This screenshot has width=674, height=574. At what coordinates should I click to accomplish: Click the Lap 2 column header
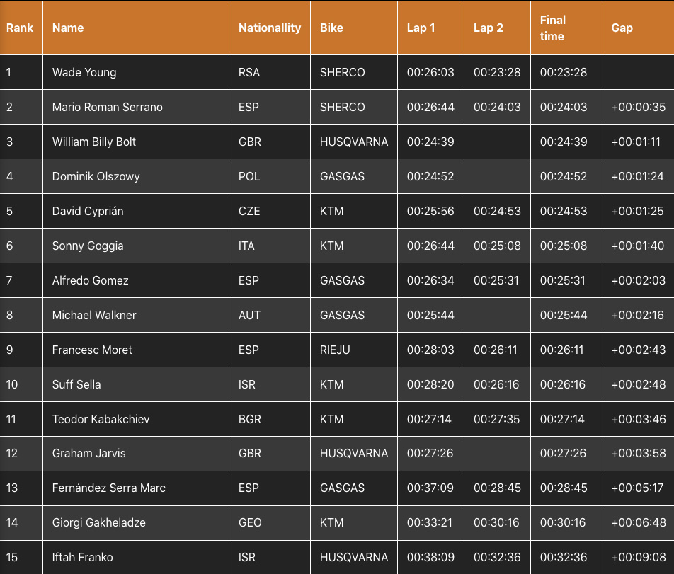point(488,28)
